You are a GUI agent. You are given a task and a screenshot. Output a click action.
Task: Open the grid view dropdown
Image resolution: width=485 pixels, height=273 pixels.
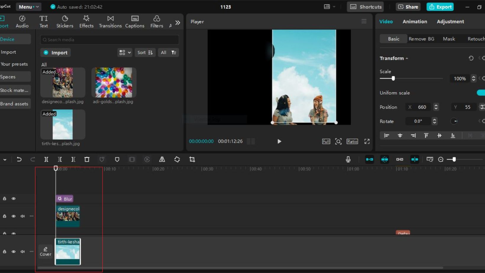point(125,53)
